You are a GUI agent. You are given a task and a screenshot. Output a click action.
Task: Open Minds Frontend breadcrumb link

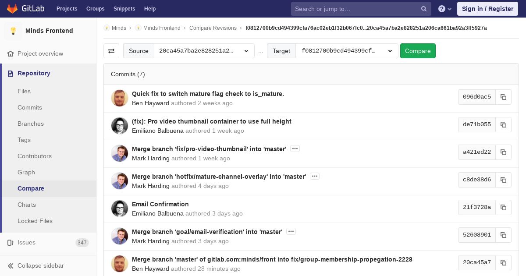pos(162,28)
